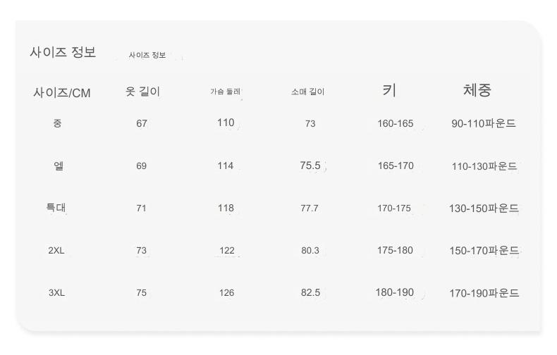
Task: Click the 특대 size row label
Action: click(56, 208)
